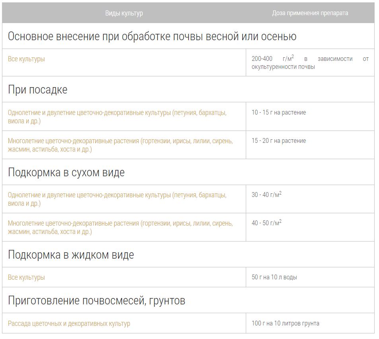Select the "Подкормка в сухом виде" heading

pos(66,172)
